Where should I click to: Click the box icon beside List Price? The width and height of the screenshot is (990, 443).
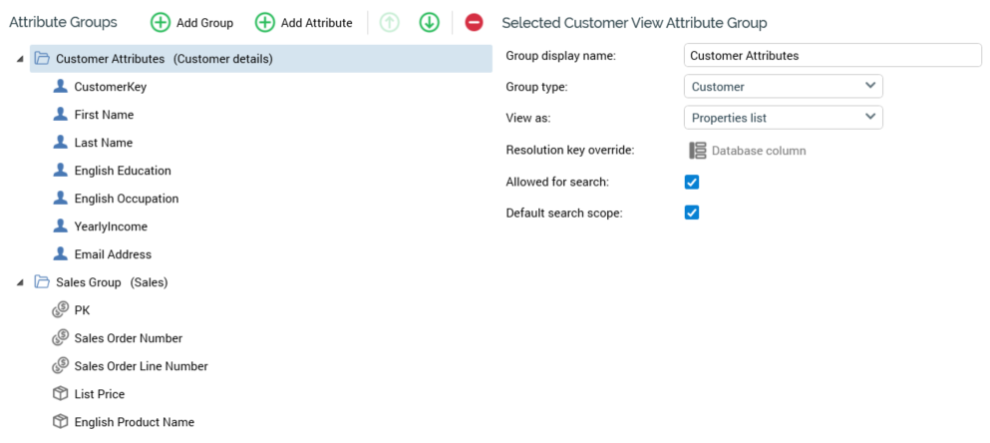point(60,394)
